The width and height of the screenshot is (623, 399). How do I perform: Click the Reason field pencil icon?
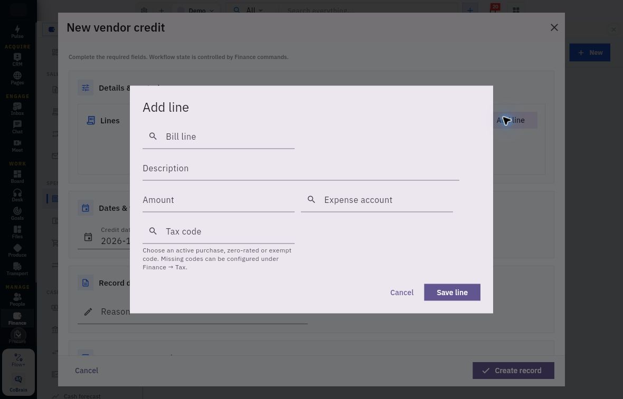click(88, 312)
